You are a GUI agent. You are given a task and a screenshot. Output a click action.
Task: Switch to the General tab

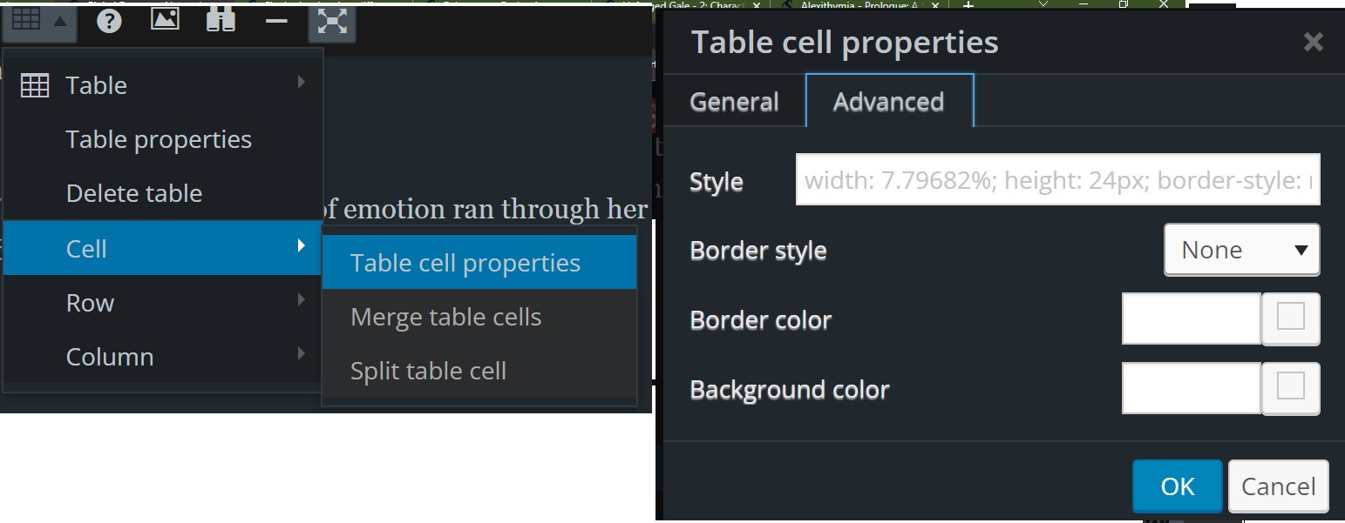[x=734, y=101]
